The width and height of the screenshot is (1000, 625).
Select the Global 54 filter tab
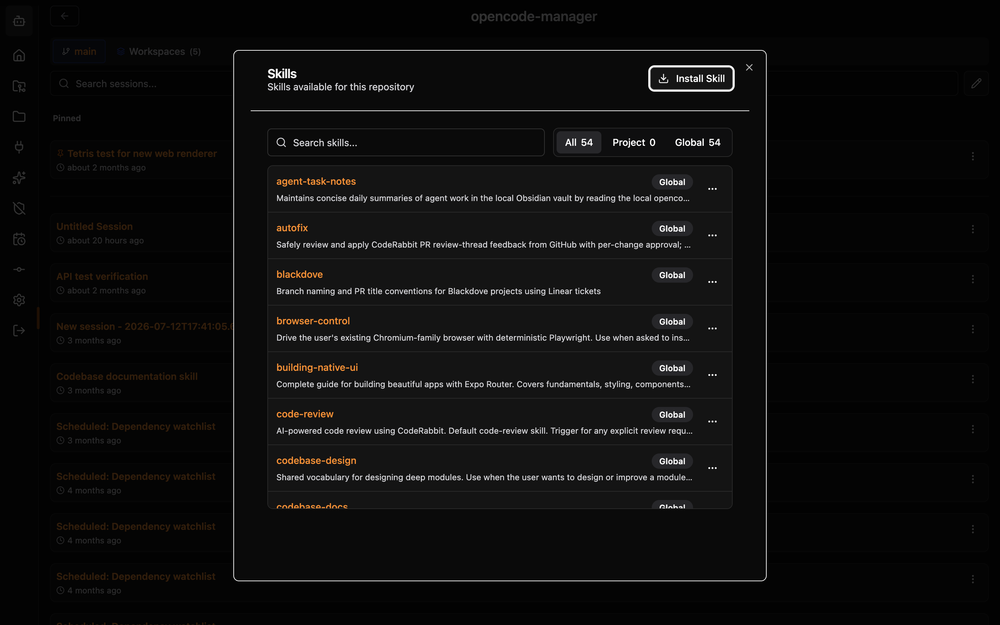(698, 143)
